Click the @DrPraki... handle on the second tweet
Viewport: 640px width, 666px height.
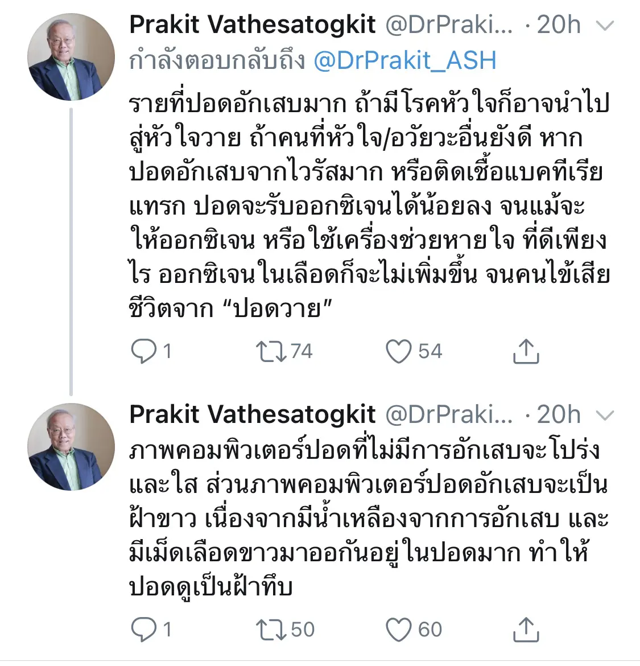click(x=449, y=415)
